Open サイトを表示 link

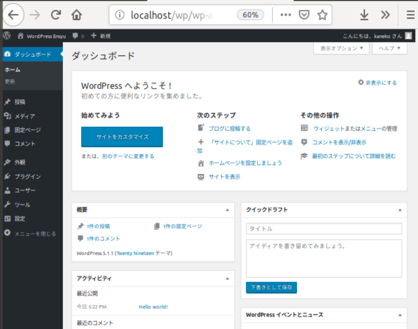coord(225,177)
